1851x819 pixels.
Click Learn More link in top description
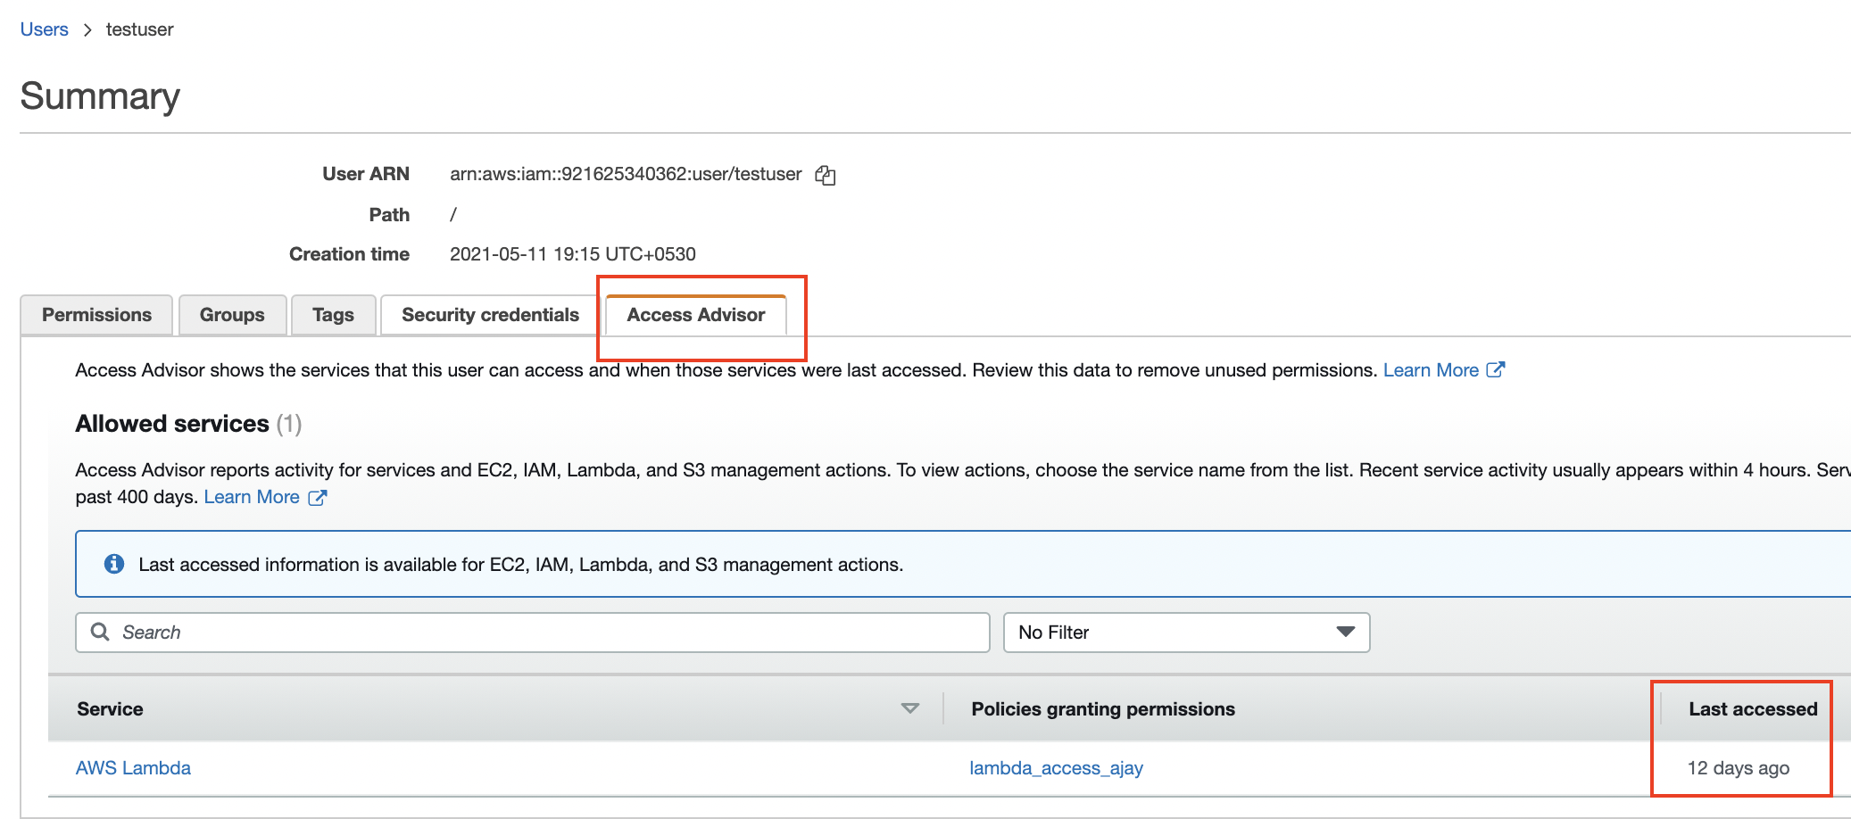click(1431, 370)
